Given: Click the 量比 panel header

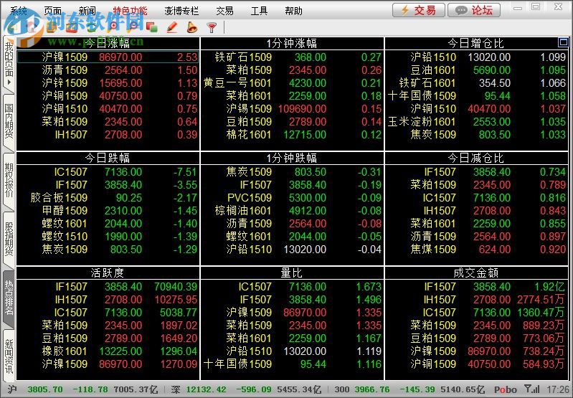Looking at the screenshot, I should point(292,273).
